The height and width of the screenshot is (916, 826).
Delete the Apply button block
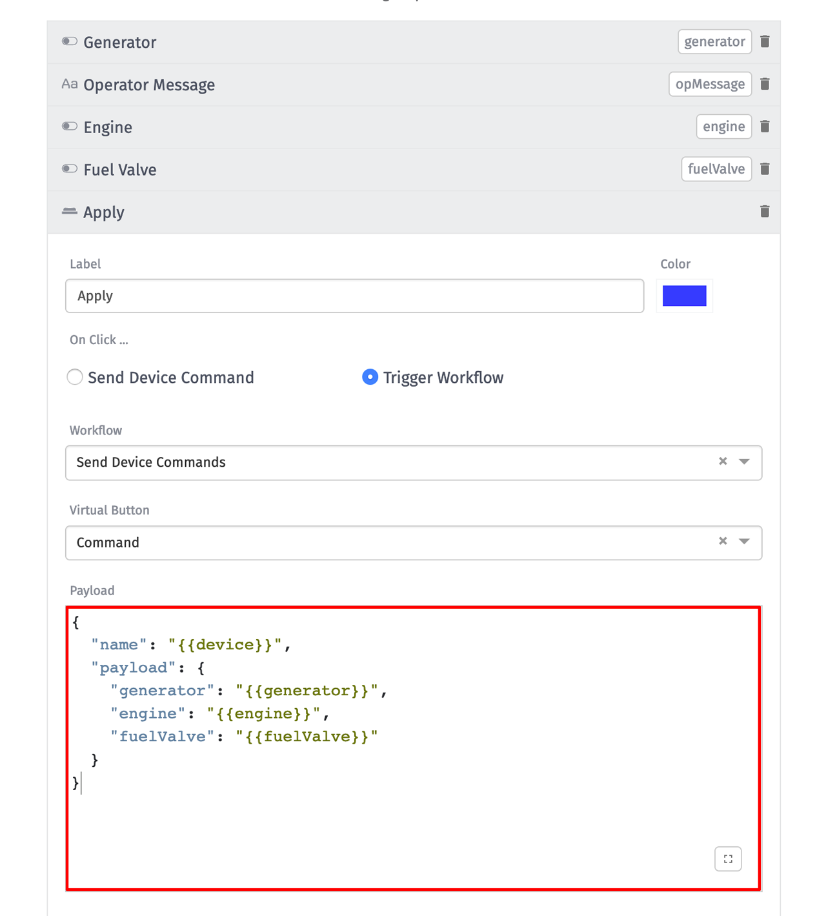click(x=765, y=212)
